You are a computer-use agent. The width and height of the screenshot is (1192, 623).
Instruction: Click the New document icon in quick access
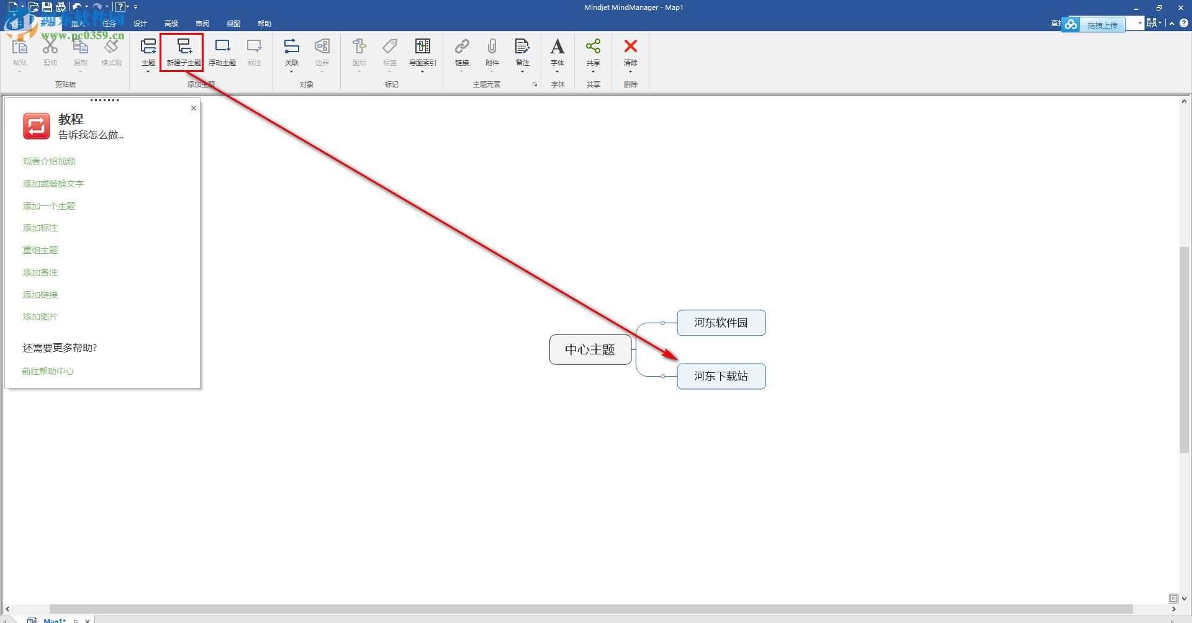[x=12, y=7]
